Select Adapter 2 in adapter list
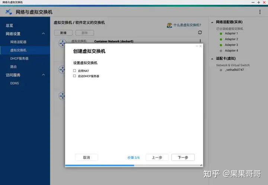 (232, 39)
